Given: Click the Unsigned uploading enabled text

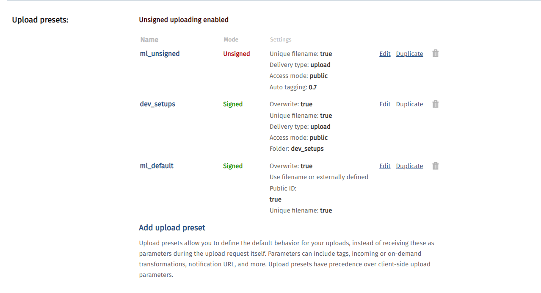Looking at the screenshot, I should tap(184, 19).
